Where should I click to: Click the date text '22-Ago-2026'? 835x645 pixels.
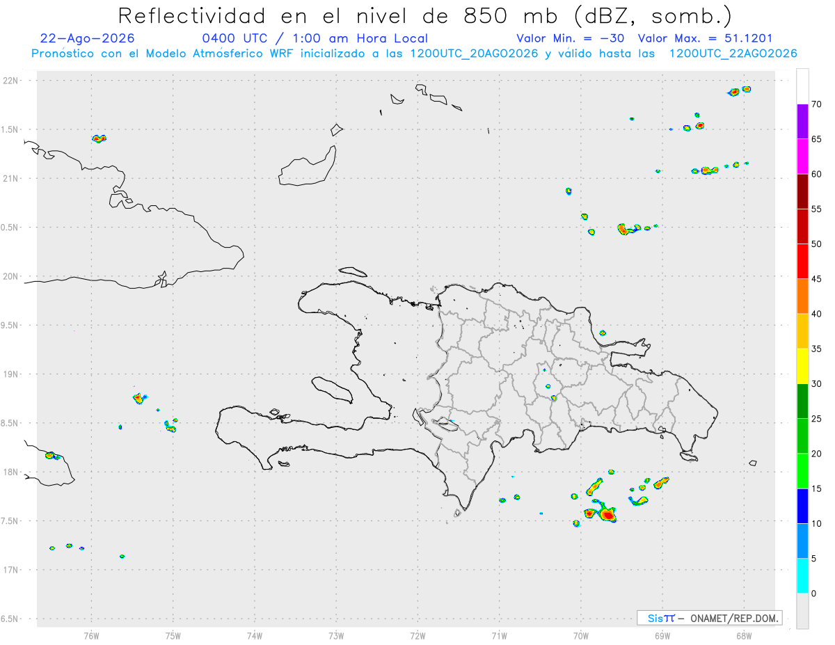coord(88,38)
